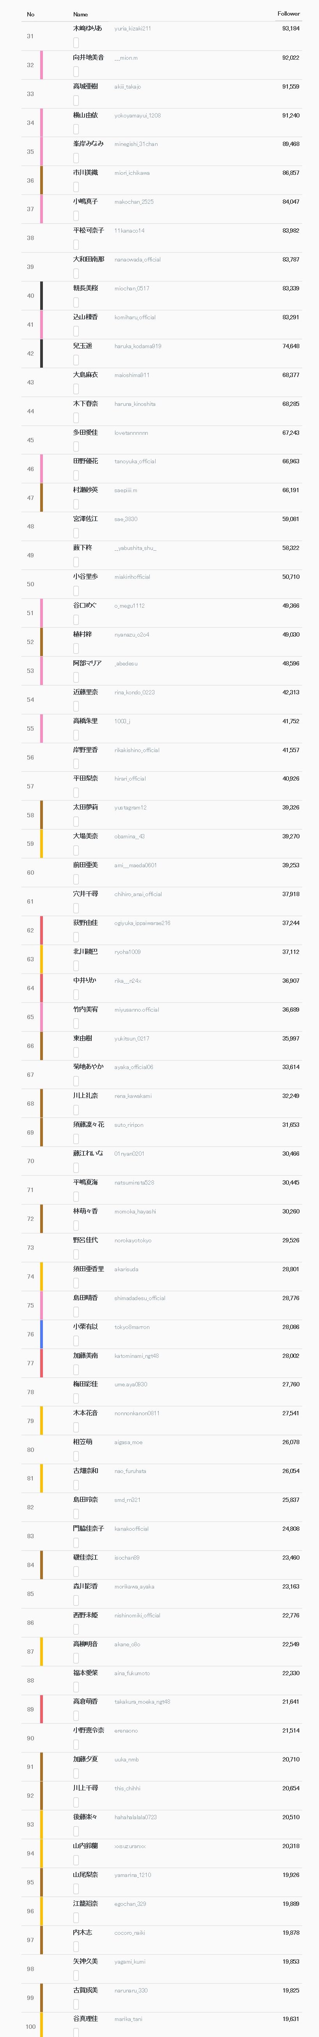
Task: Click the katominami_ngt48 username
Action: tap(136, 1356)
